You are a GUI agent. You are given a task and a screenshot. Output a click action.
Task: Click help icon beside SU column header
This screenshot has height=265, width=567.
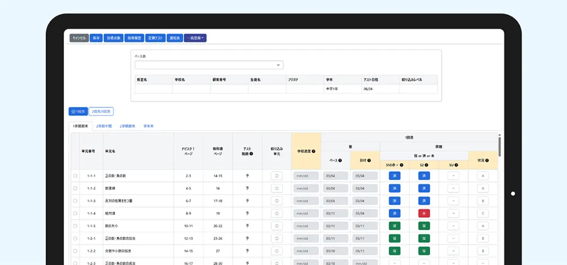(x=458, y=165)
